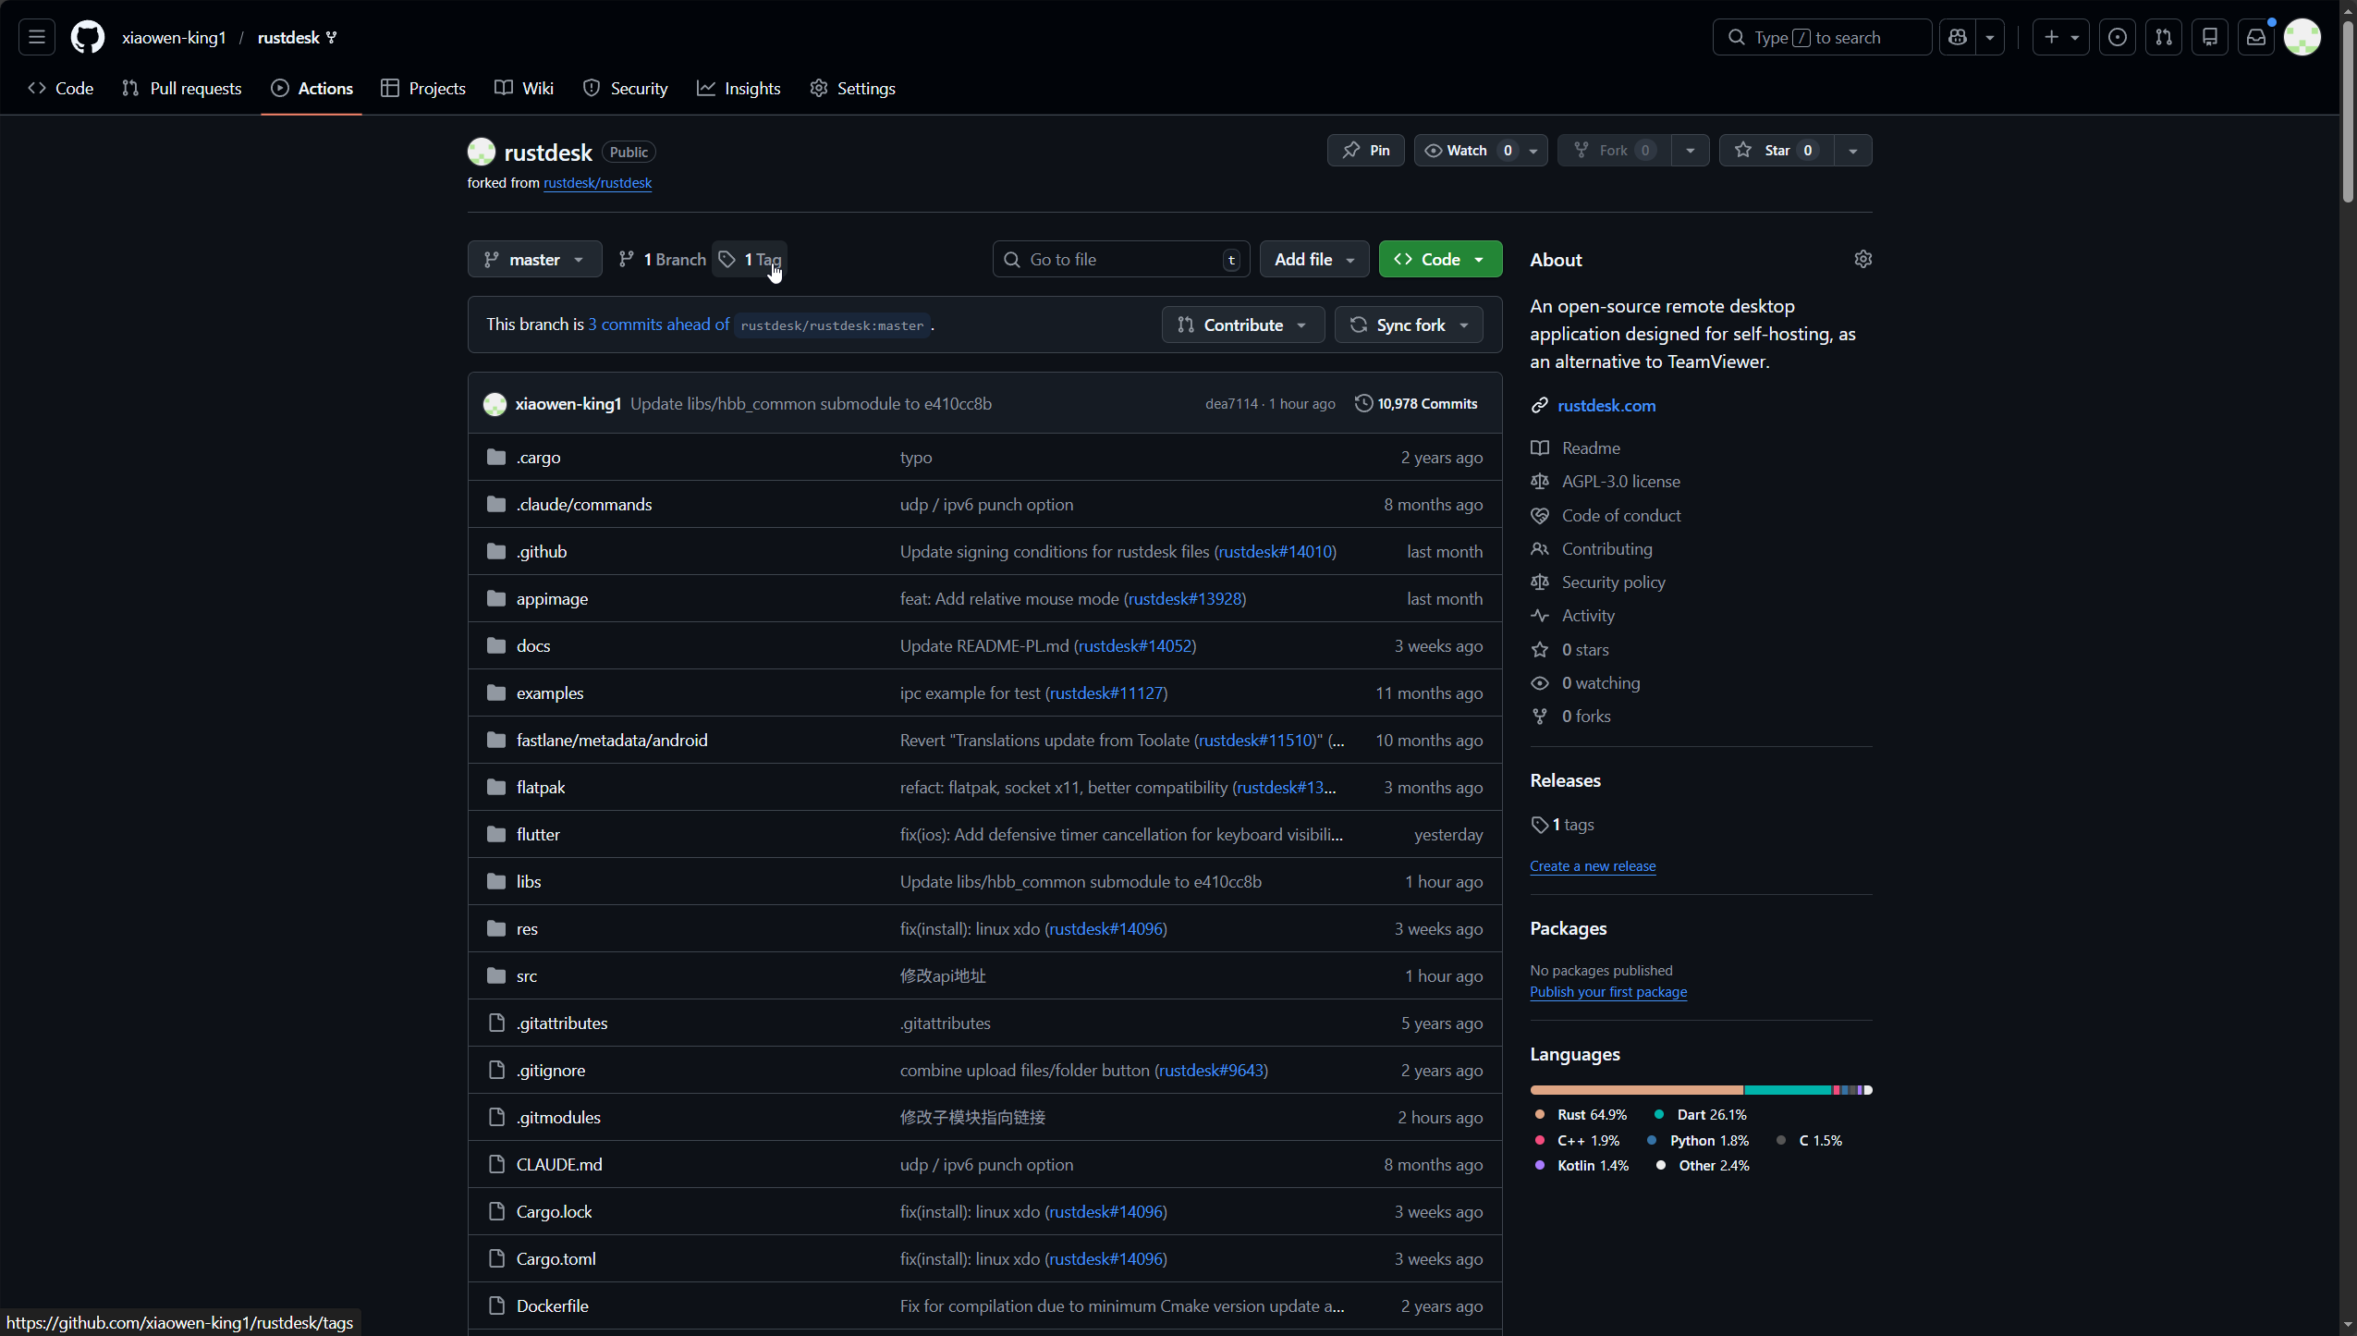Expand the Sync fork dropdown
This screenshot has height=1336, width=2357.
1409,325
